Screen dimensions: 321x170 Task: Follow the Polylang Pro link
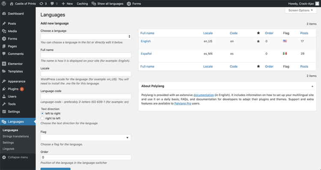[183, 104]
